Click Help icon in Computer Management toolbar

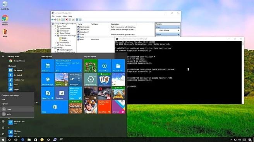point(77,20)
